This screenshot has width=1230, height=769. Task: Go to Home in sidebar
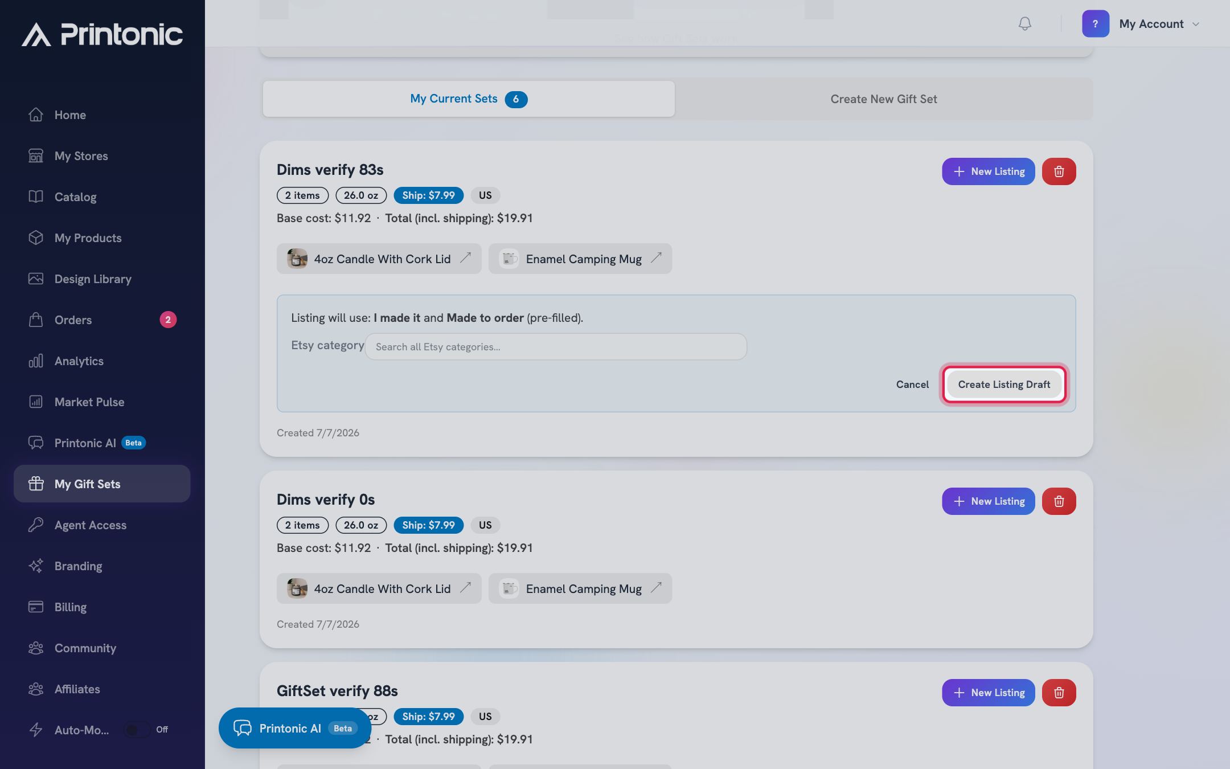(x=102, y=115)
